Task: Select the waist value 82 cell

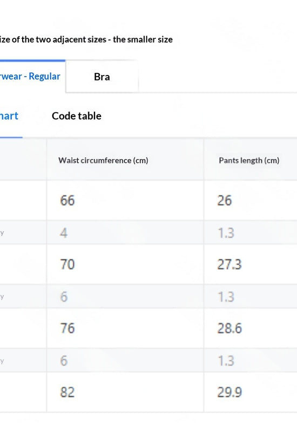Action: tap(125, 392)
